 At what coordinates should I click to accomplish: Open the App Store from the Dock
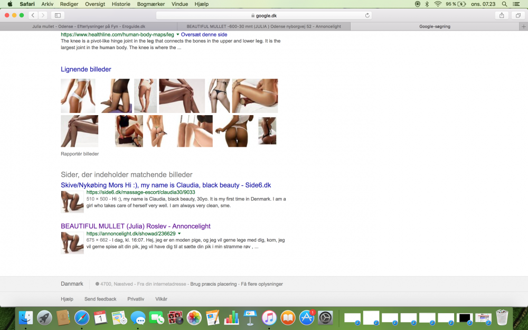[x=306, y=317]
